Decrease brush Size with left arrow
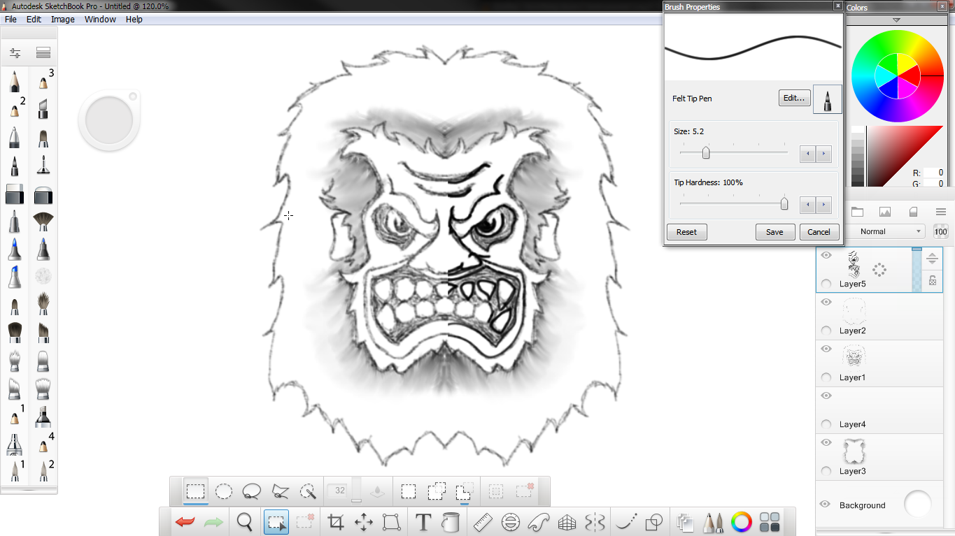Viewport: 955px width, 536px height. point(807,154)
